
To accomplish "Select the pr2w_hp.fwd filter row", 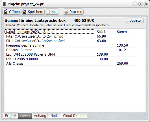I will pos(70,41).
